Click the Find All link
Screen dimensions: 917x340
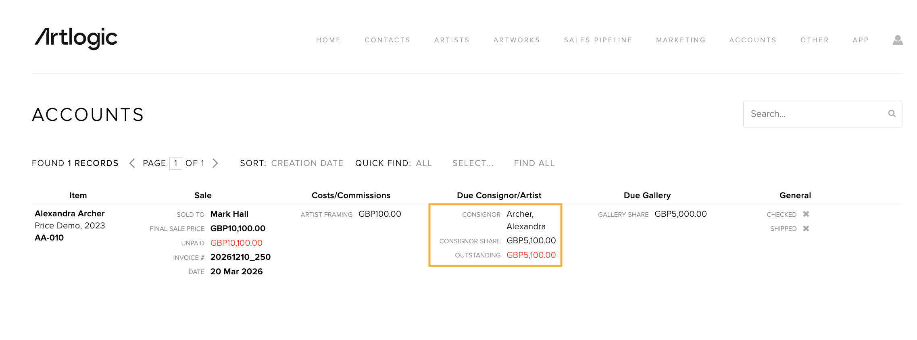[x=534, y=163]
